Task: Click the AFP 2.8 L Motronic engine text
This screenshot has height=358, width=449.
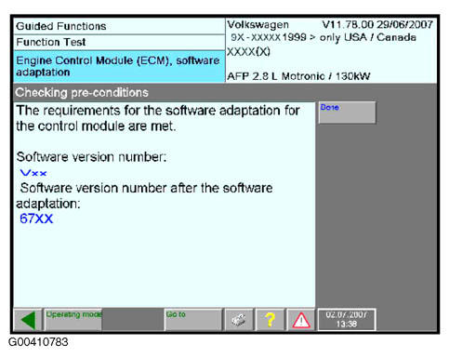Action: (x=298, y=76)
